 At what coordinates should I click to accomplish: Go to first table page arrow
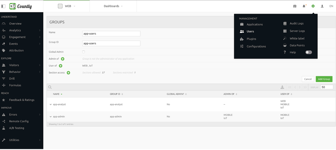(x=290, y=87)
